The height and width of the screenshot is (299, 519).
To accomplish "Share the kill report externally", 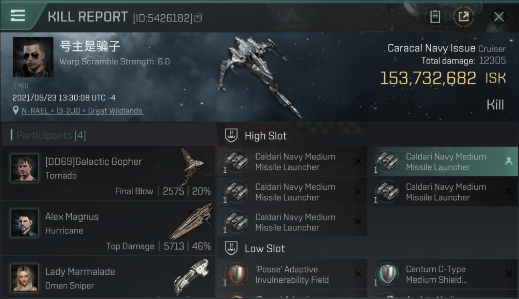I will [464, 17].
